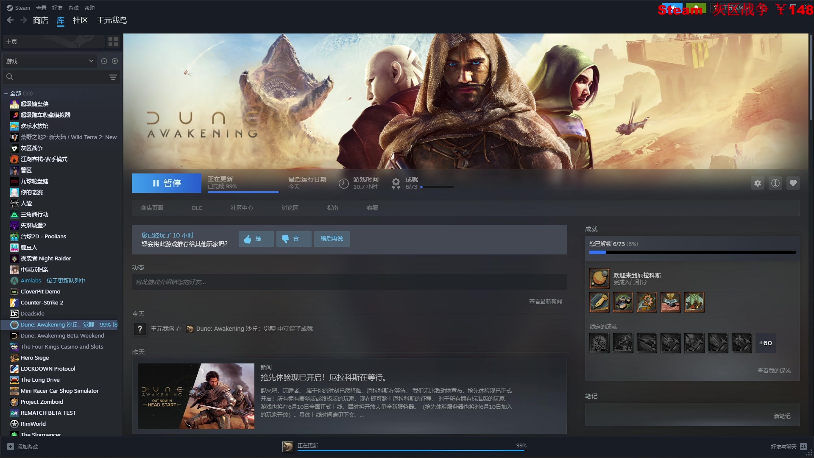Open the 指南 tab
The height and width of the screenshot is (458, 814).
[332, 208]
